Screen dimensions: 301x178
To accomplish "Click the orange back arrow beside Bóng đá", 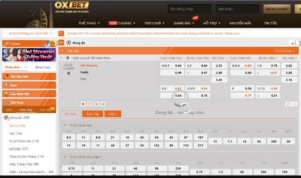I will (62, 42).
